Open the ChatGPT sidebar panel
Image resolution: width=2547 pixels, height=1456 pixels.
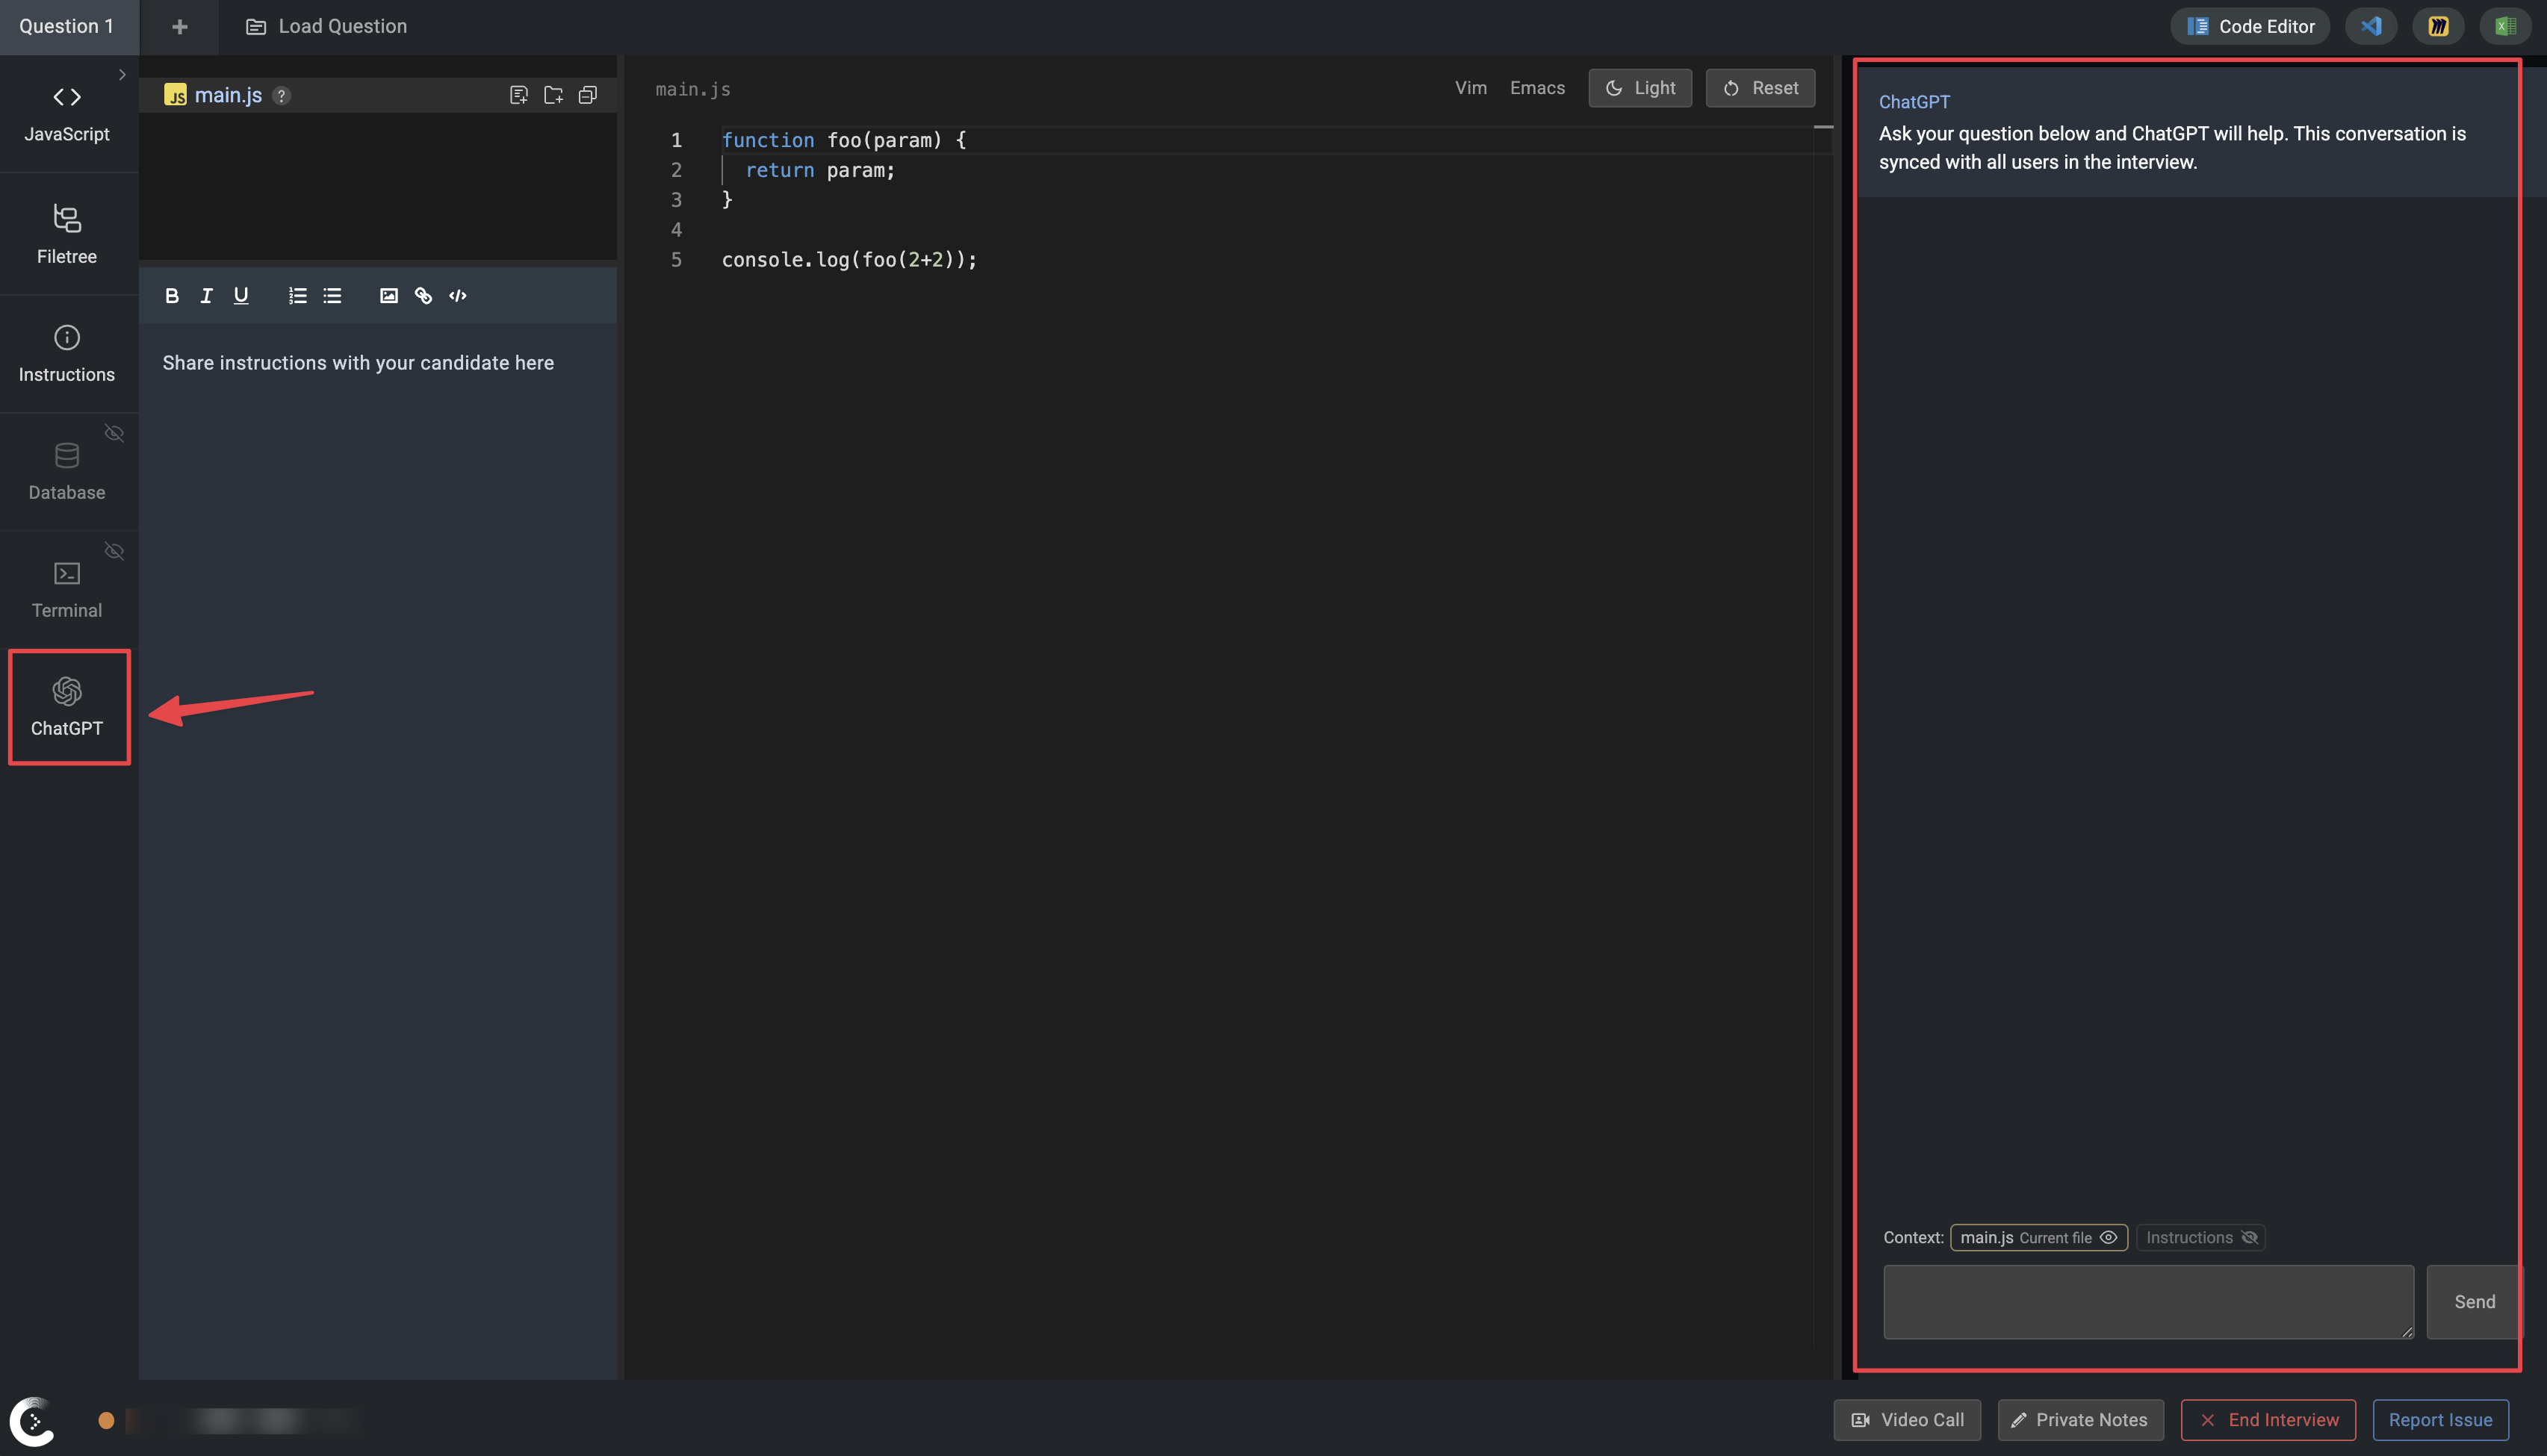tap(67, 707)
